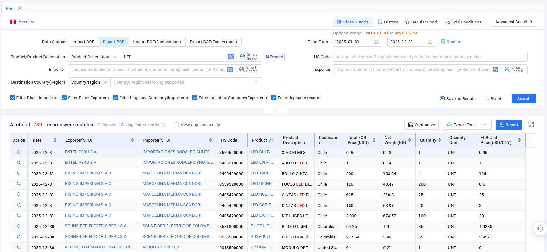This screenshot has width=547, height=252.
Task: Select Export BOE data source
Action: pyautogui.click(x=114, y=42)
